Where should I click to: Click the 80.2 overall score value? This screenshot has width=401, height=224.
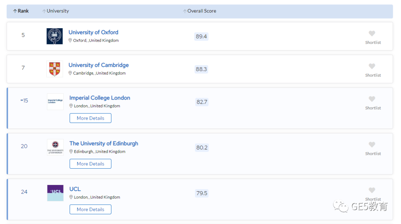pyautogui.click(x=202, y=147)
